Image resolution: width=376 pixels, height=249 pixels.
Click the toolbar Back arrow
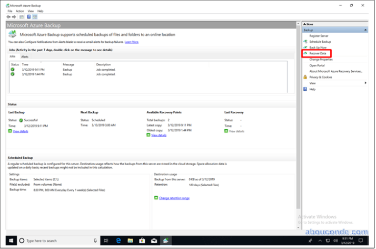(9, 16)
